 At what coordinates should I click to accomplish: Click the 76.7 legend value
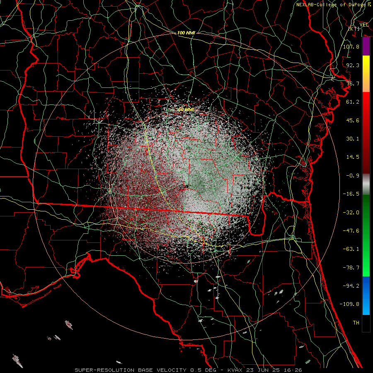(x=353, y=83)
